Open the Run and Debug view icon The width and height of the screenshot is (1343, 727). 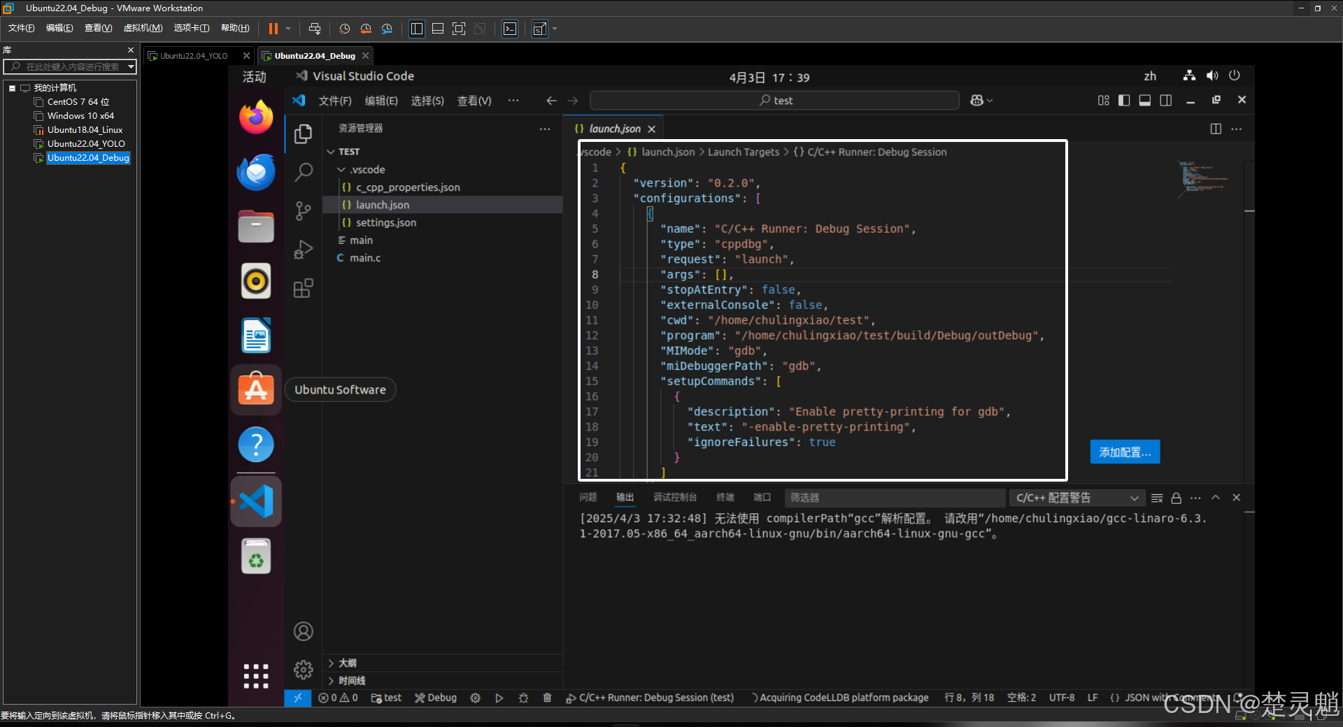coord(303,250)
